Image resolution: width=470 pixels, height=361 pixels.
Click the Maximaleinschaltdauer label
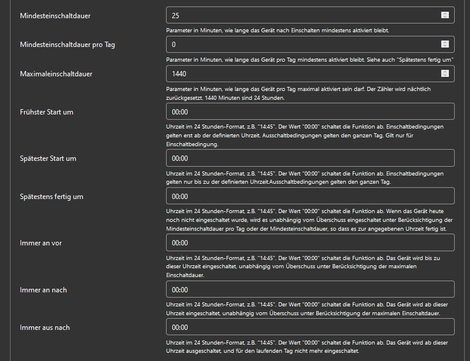(x=56, y=74)
